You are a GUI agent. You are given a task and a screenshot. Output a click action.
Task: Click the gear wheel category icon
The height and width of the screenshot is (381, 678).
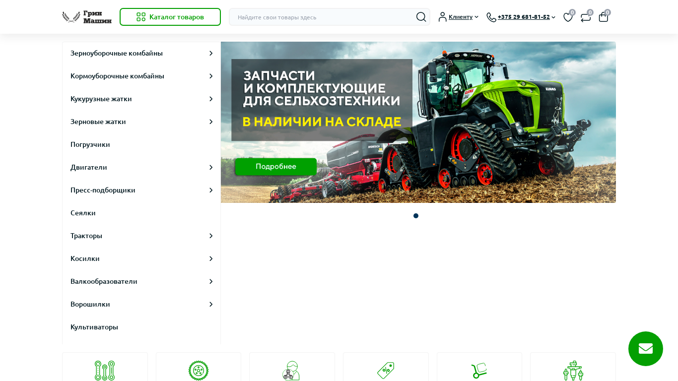(x=199, y=370)
